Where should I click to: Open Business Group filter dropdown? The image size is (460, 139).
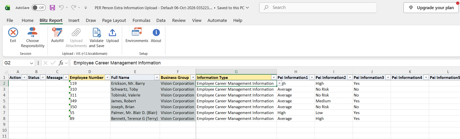193,77
